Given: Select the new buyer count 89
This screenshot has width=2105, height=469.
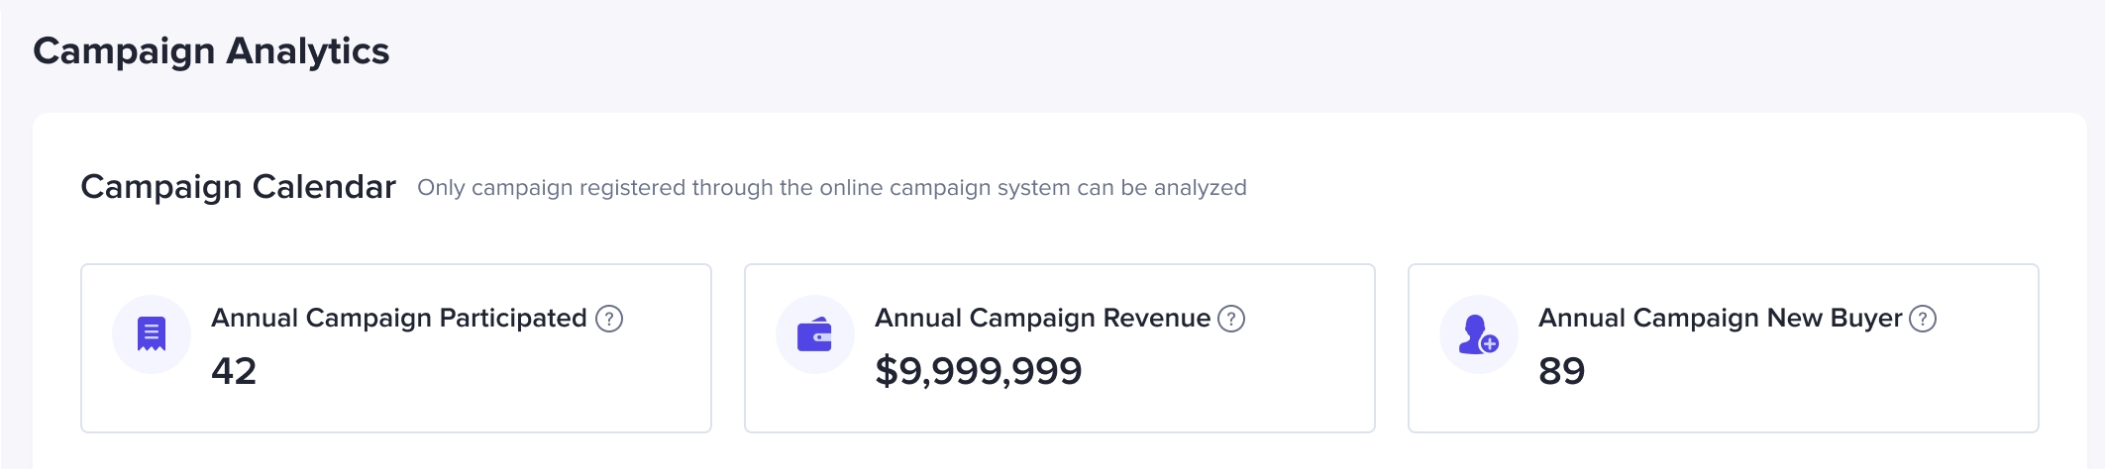Looking at the screenshot, I should (x=1561, y=371).
